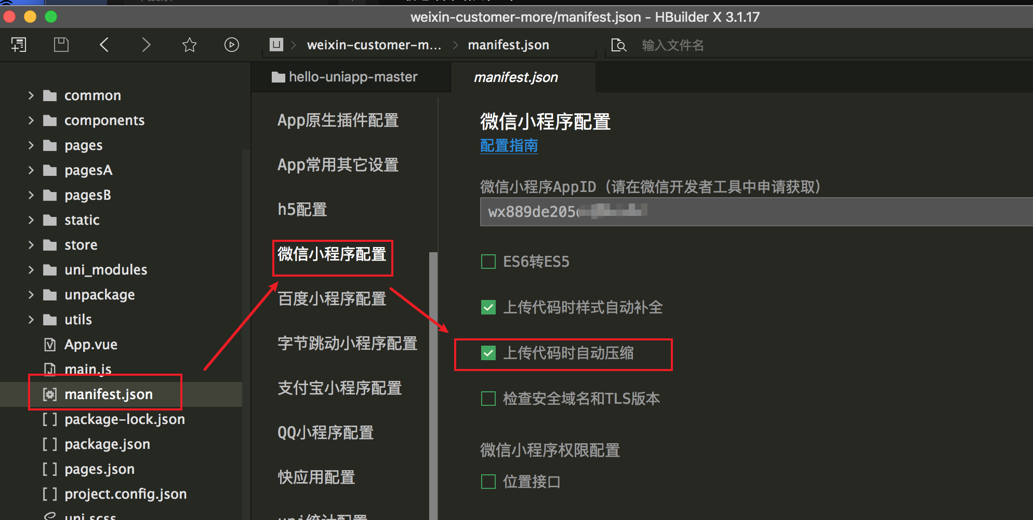Screen dimensions: 1033x520
Task: Click the file search magnifier icon
Action: pos(618,45)
